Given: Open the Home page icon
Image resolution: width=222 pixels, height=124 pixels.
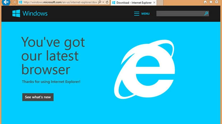Looking at the screenshot, I should tap(205, 2).
